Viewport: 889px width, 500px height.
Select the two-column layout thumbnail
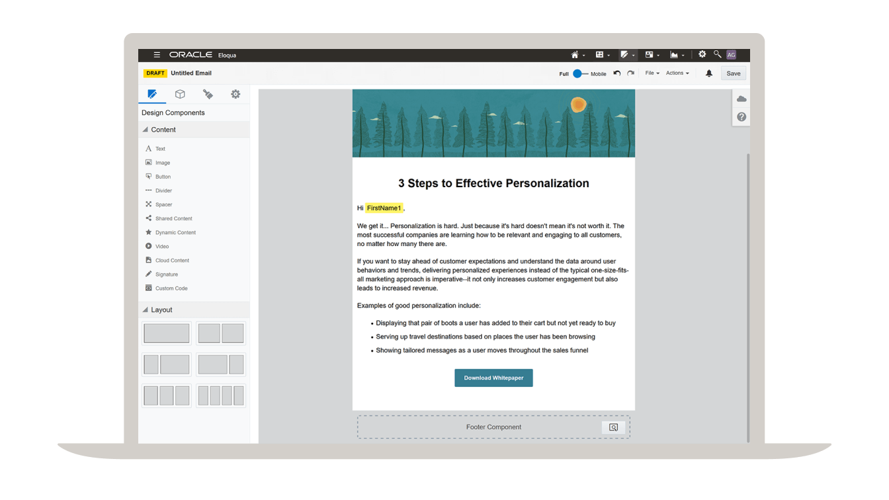220,333
